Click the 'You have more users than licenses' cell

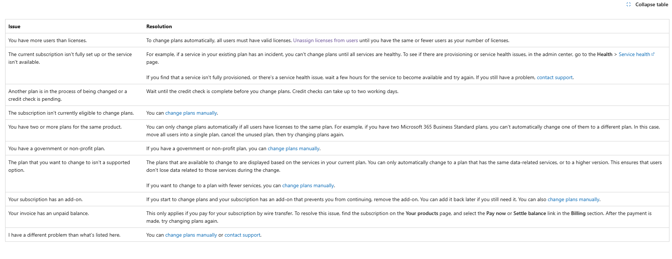[48, 40]
